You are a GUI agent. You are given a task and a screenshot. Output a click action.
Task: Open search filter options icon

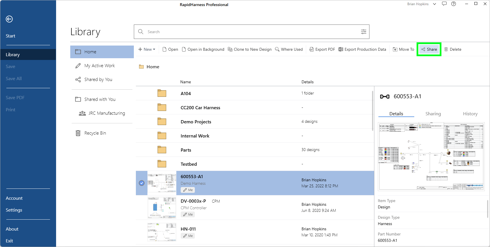click(x=364, y=32)
